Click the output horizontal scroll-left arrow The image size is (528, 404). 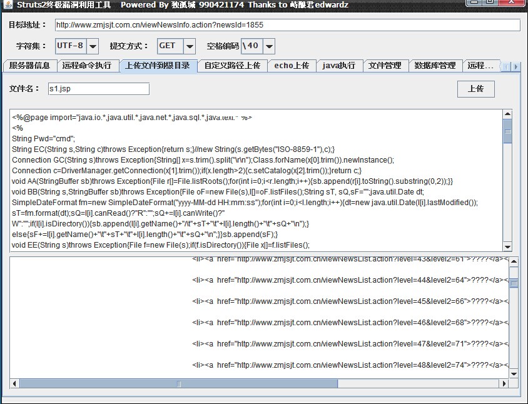14,383
